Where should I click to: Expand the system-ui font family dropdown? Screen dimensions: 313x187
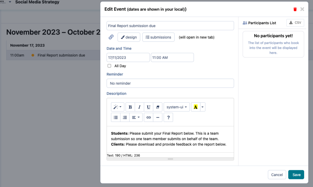[x=177, y=107]
